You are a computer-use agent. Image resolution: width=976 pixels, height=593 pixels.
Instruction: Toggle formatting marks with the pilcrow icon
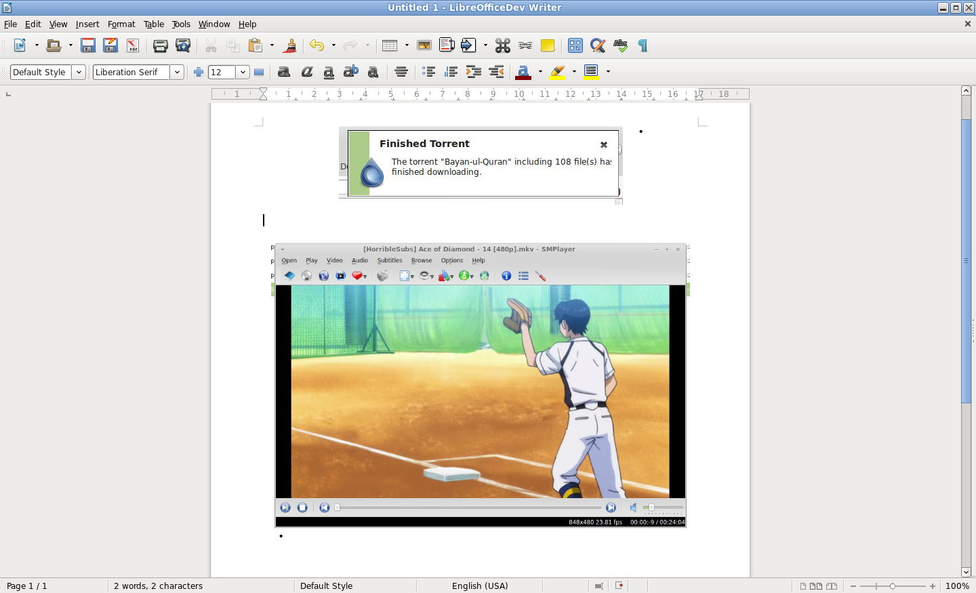pos(643,45)
